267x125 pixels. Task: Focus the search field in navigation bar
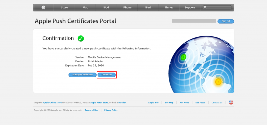[x=217, y=8]
